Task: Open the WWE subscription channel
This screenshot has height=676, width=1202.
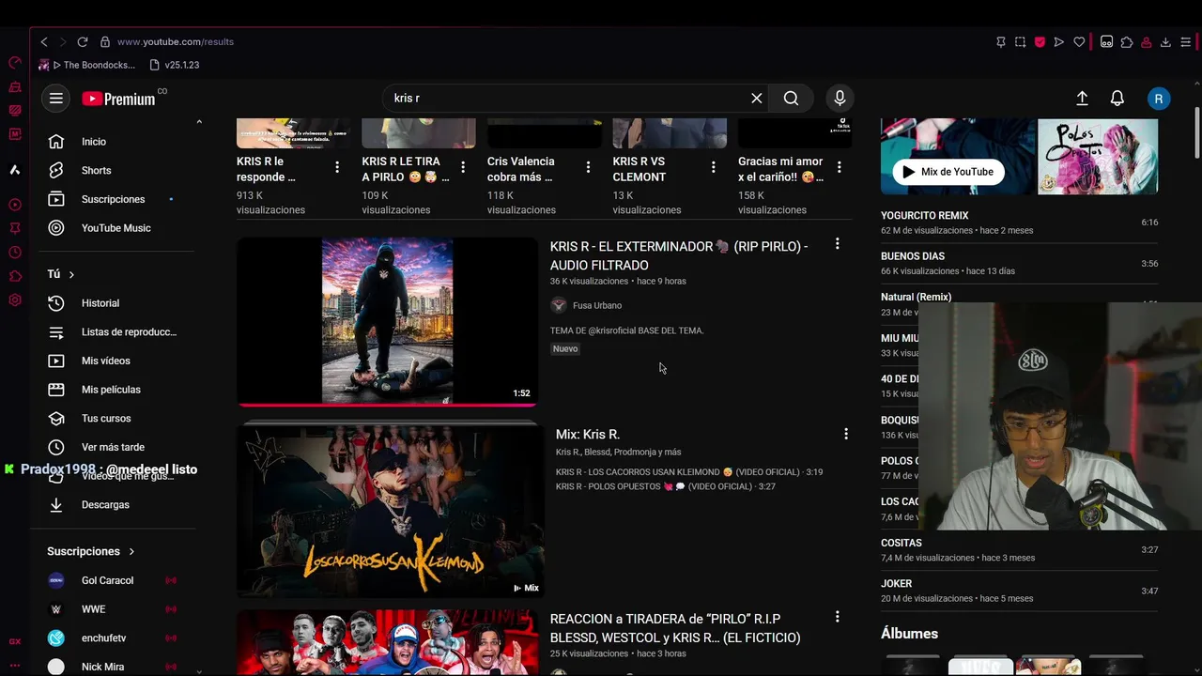Action: coord(119,609)
